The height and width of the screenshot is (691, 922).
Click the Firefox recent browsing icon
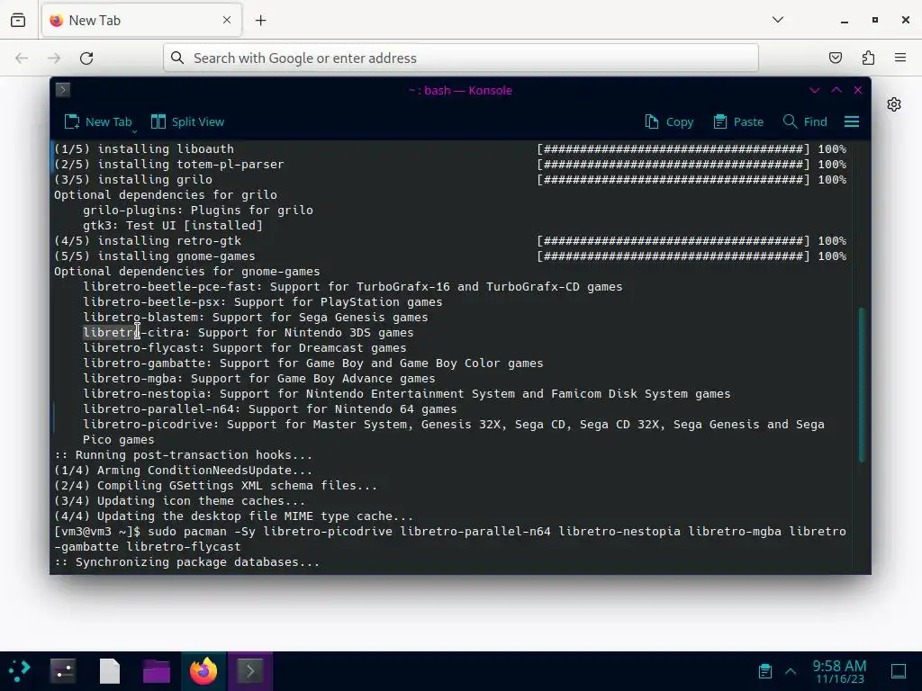click(x=18, y=20)
